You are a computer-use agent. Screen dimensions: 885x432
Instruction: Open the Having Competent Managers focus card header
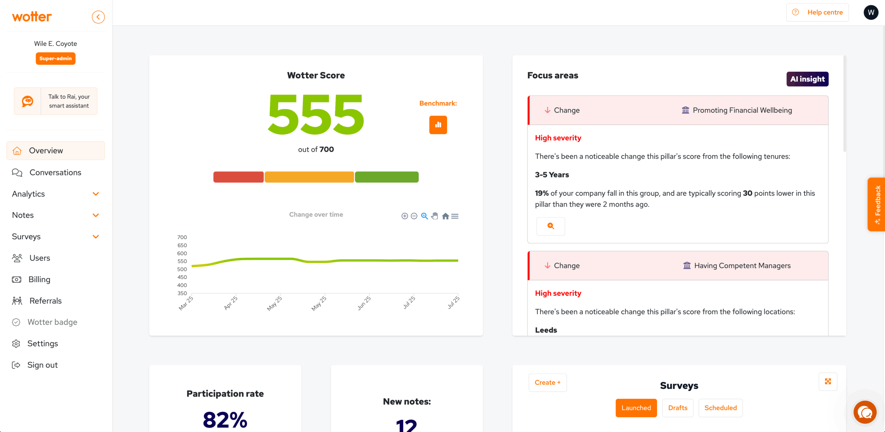pos(678,265)
